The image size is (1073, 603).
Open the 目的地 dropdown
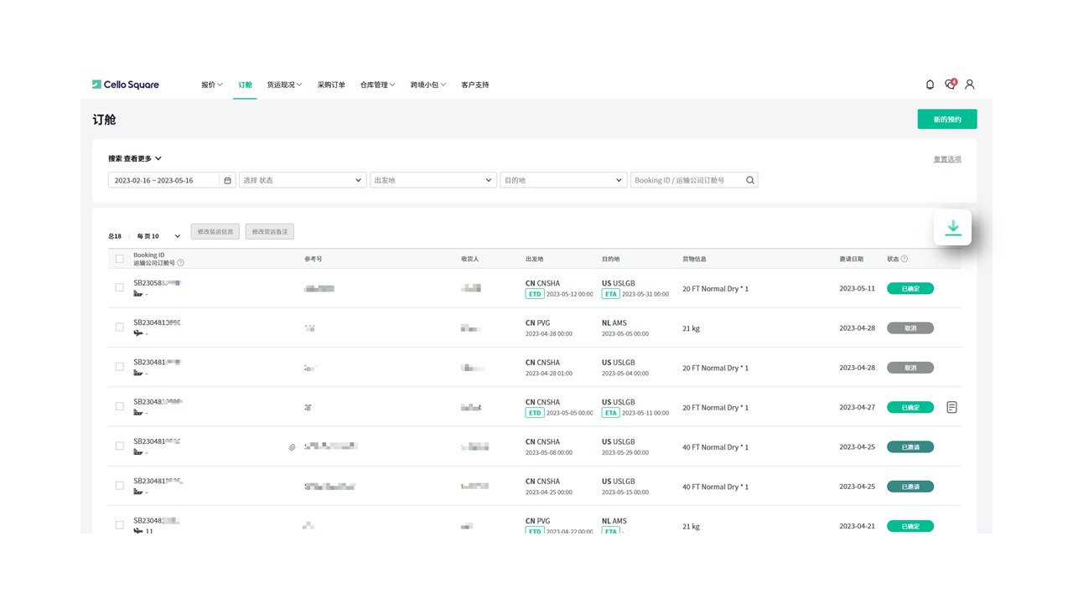[x=562, y=180]
